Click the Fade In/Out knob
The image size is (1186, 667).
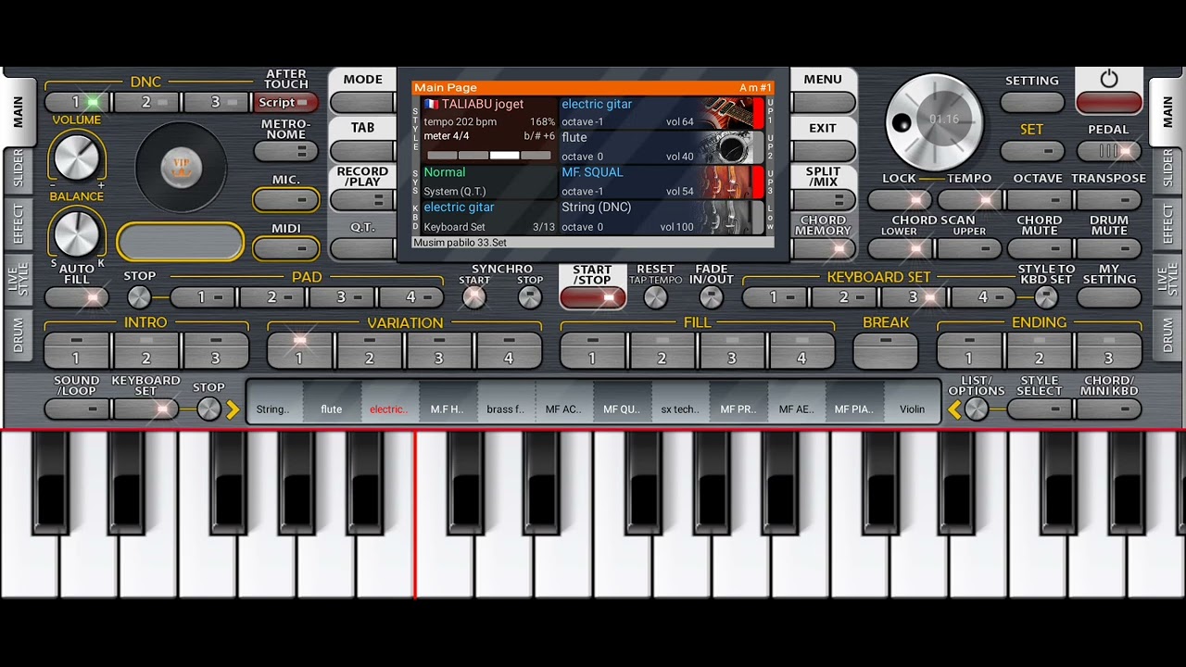pos(711,297)
